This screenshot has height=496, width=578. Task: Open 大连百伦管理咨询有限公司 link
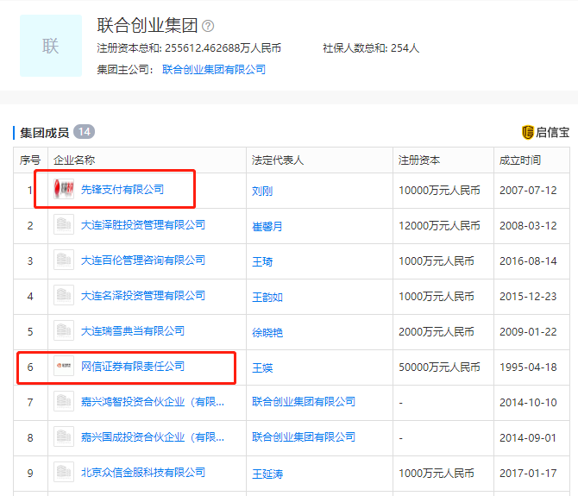(143, 261)
